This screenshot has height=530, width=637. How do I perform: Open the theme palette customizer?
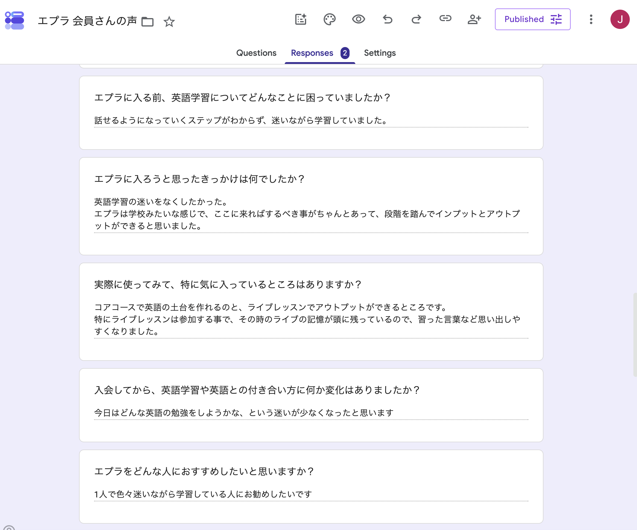[329, 19]
